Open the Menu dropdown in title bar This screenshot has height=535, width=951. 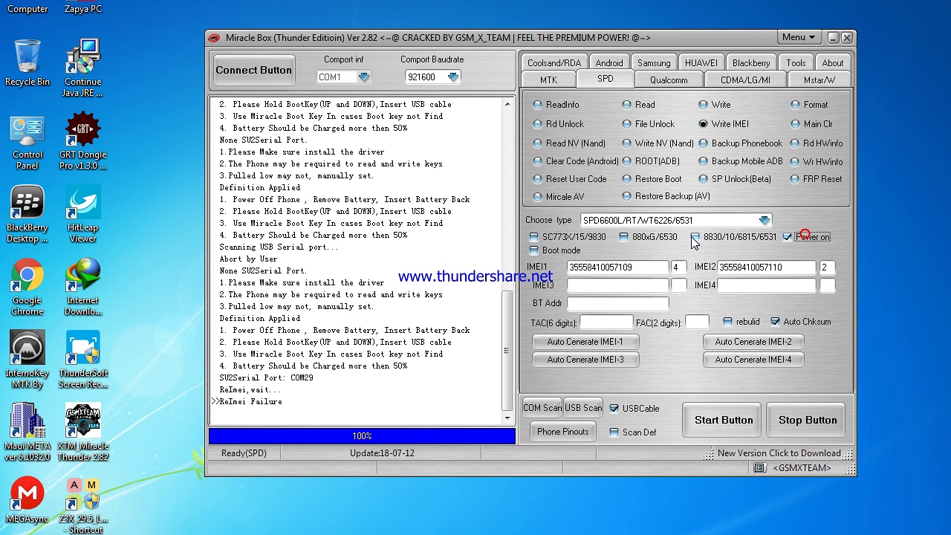(x=799, y=37)
